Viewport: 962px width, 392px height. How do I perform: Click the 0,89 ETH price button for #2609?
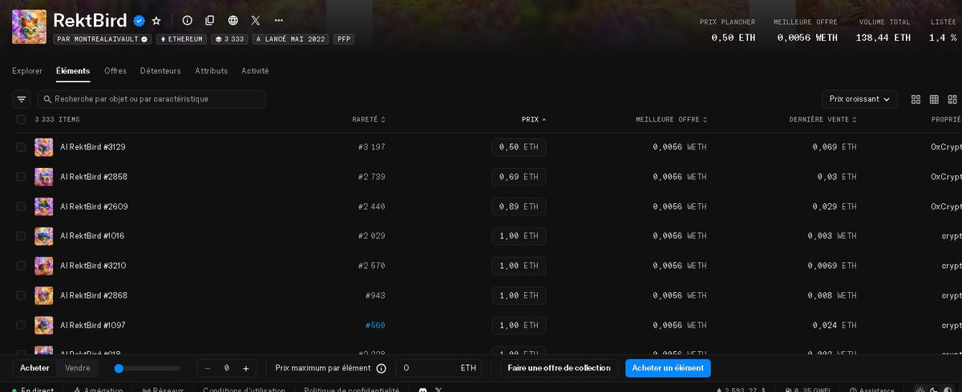[519, 206]
